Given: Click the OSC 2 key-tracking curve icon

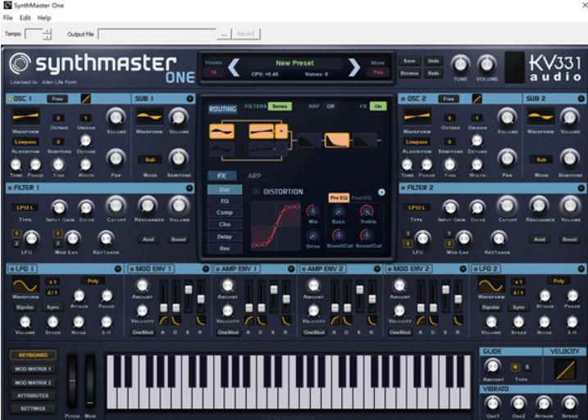Looking at the screenshot, I should 477,99.
